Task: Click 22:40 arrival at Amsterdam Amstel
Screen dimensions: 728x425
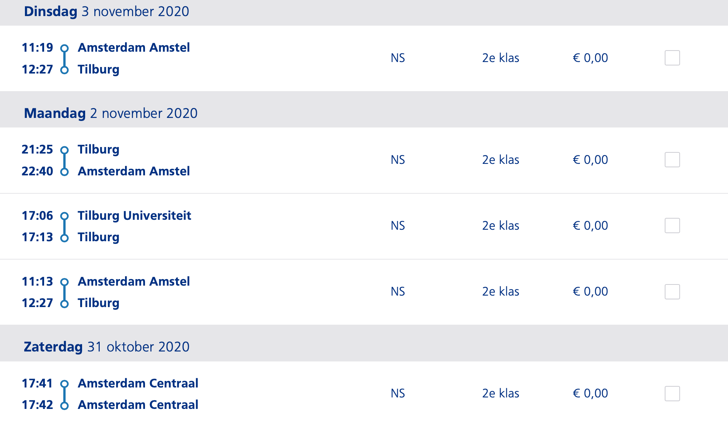Action: tap(37, 171)
